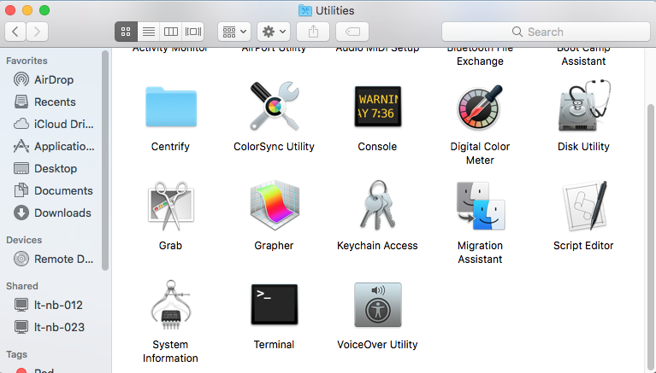Go back with the back arrow
The image size is (656, 373).
click(15, 32)
